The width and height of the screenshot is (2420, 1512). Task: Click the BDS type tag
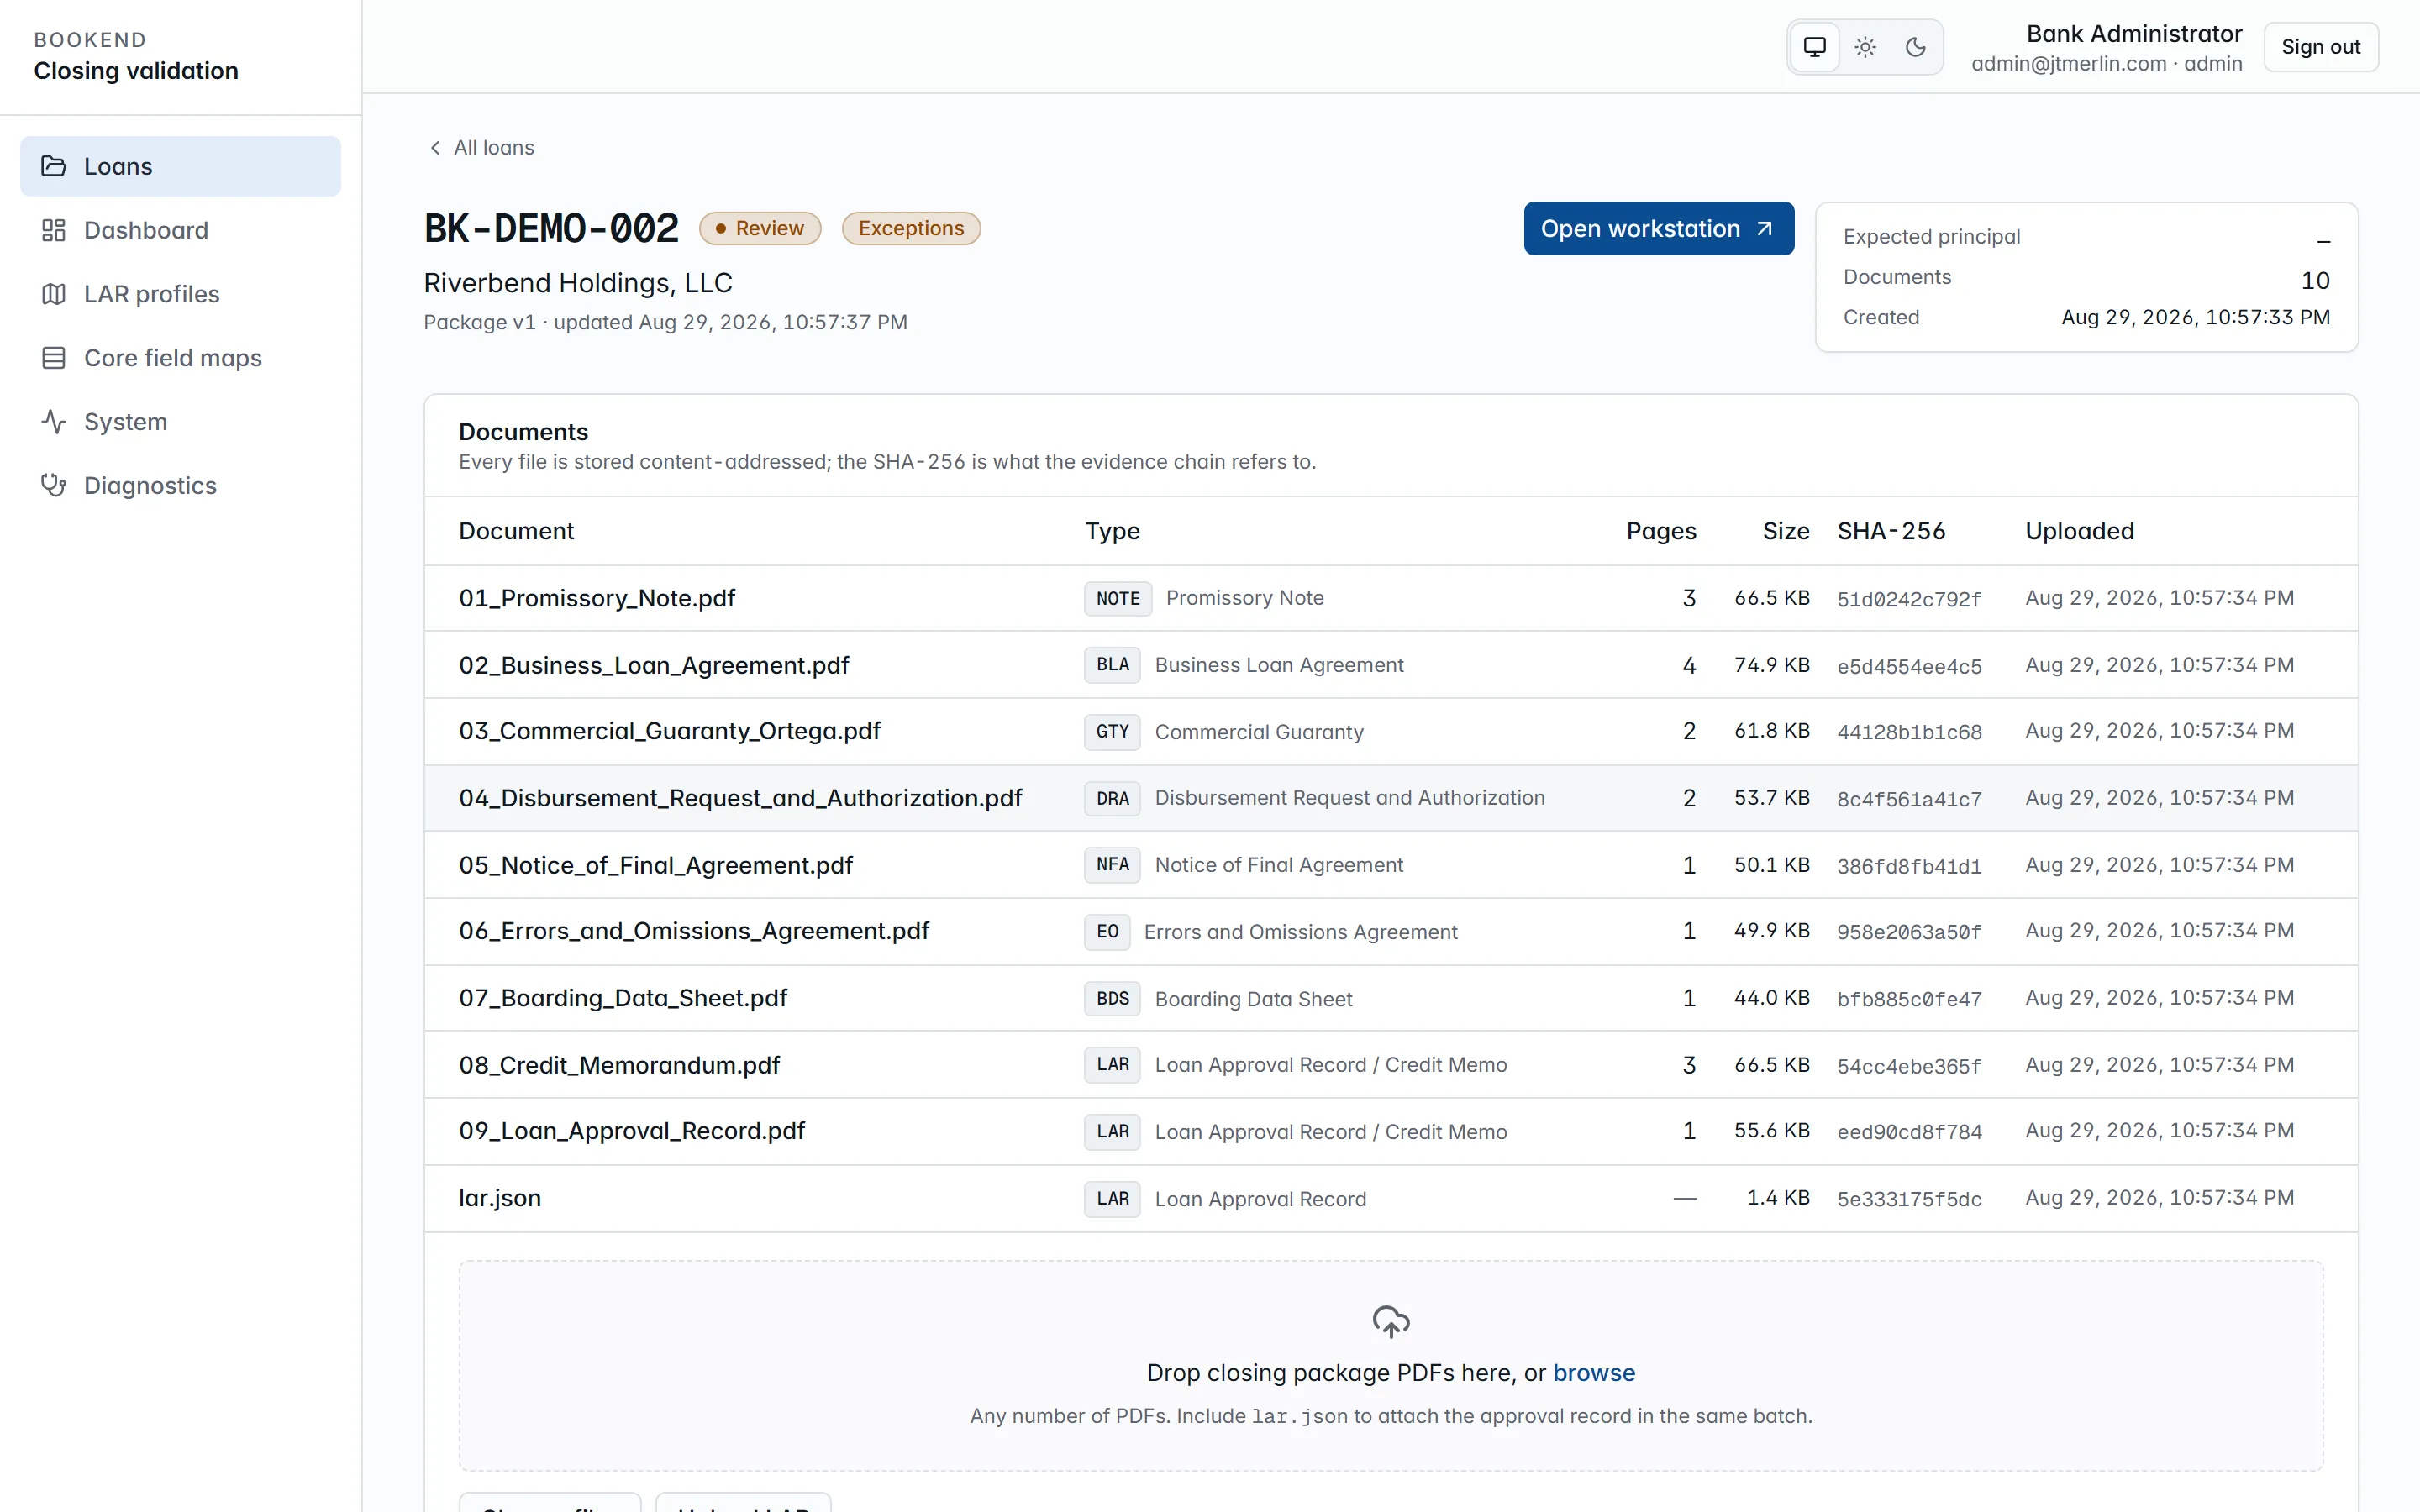click(1112, 999)
